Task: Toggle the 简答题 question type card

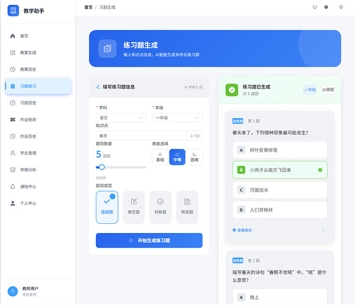Action: 187,207
